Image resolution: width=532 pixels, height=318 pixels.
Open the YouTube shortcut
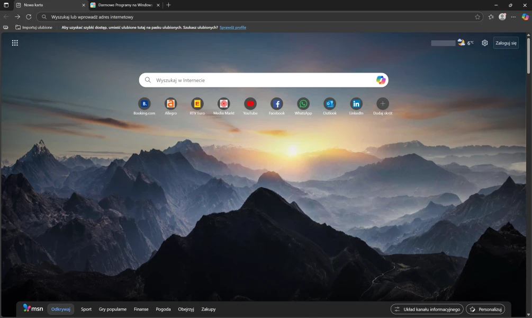(250, 104)
